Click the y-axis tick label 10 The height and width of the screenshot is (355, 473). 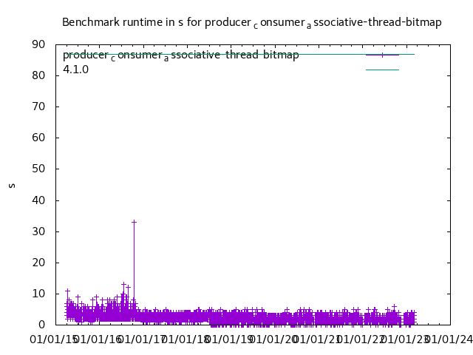point(40,294)
